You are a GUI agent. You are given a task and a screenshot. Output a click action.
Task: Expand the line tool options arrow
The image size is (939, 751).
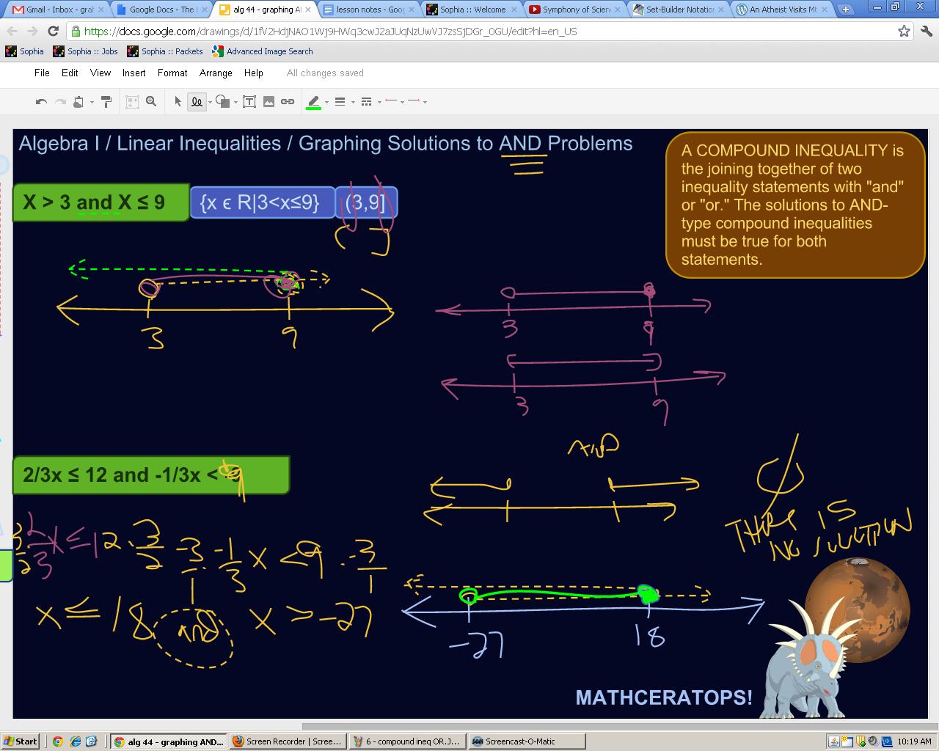[x=210, y=102]
